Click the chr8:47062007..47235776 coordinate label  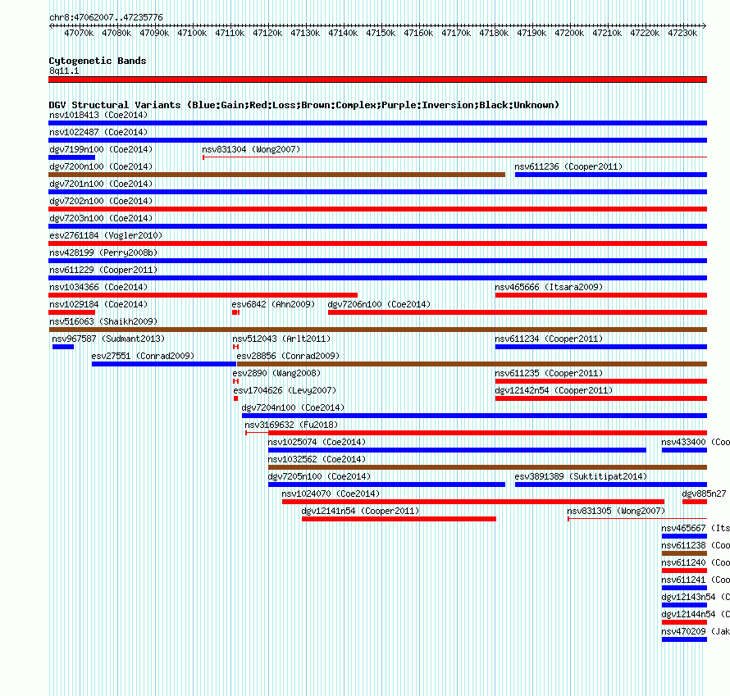click(x=106, y=17)
